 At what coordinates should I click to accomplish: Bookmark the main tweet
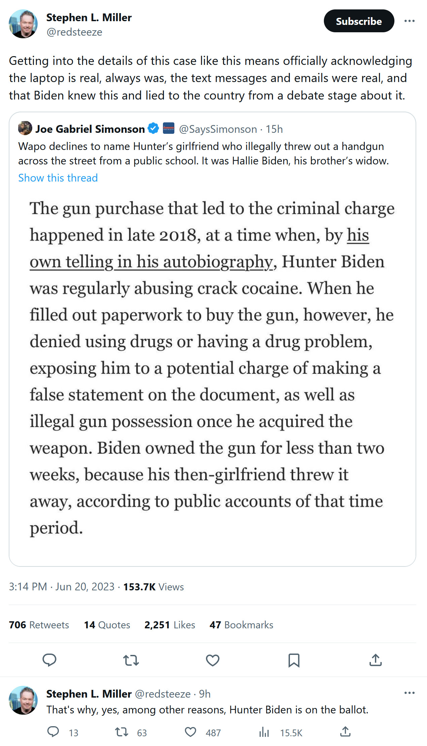point(294,660)
